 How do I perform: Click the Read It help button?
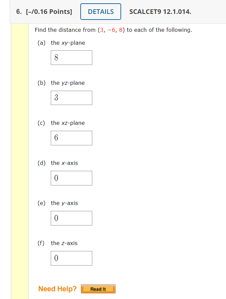tap(98, 289)
